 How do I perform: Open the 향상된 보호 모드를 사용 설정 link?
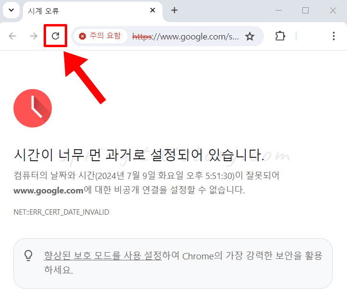(x=103, y=256)
